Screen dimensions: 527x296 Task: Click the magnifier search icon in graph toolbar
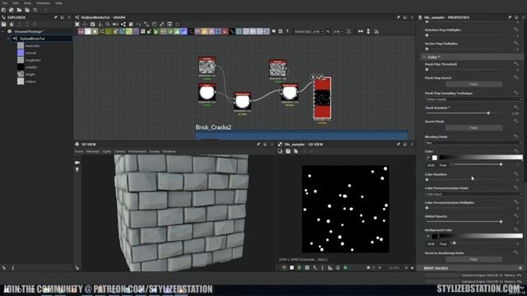pyautogui.click(x=108, y=24)
